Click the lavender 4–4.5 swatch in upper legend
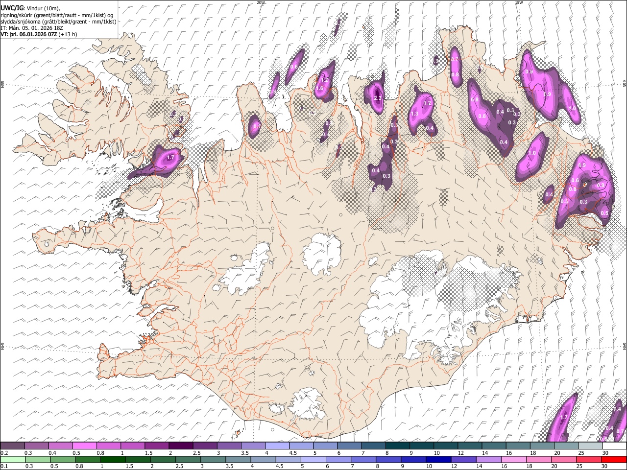This screenshot has height=470, width=627. [277, 446]
